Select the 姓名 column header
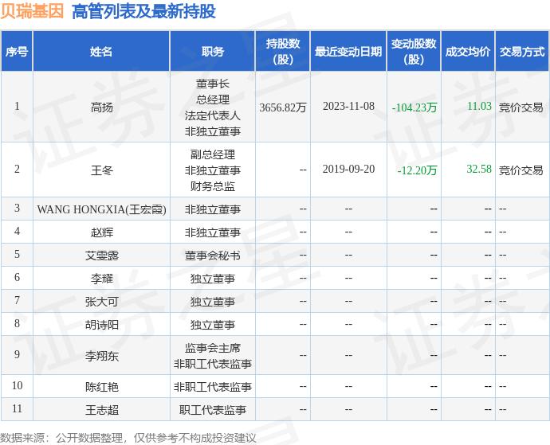Image resolution: width=550 pixels, height=445 pixels. (x=101, y=52)
